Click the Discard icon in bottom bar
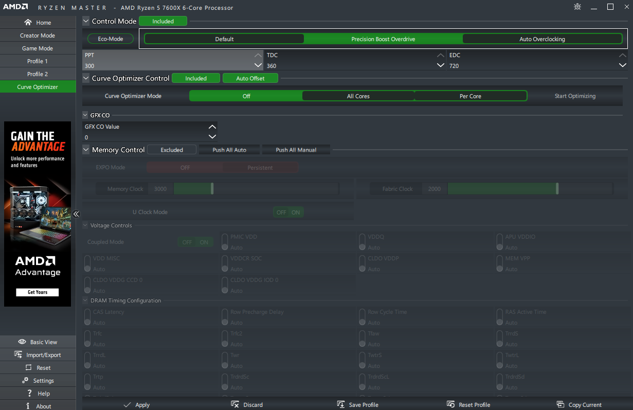Image resolution: width=633 pixels, height=410 pixels. pyautogui.click(x=235, y=404)
